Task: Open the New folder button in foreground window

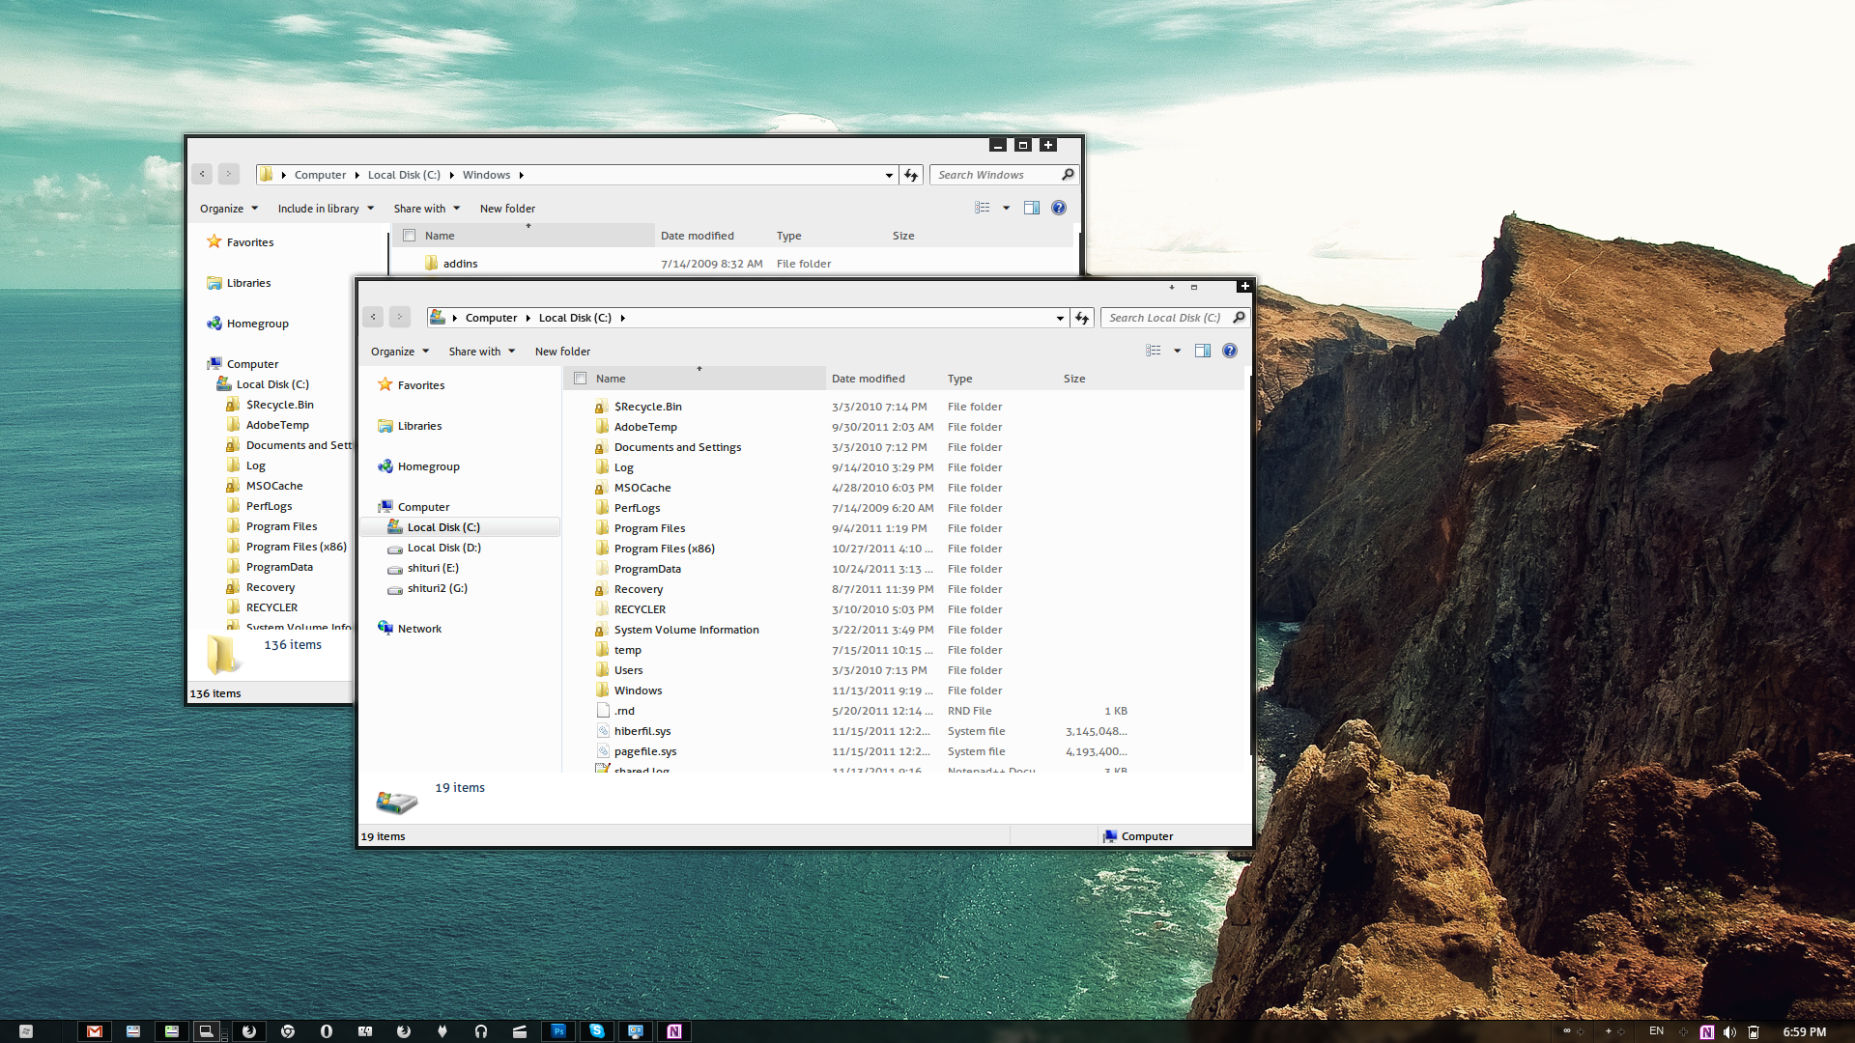Action: pos(560,351)
